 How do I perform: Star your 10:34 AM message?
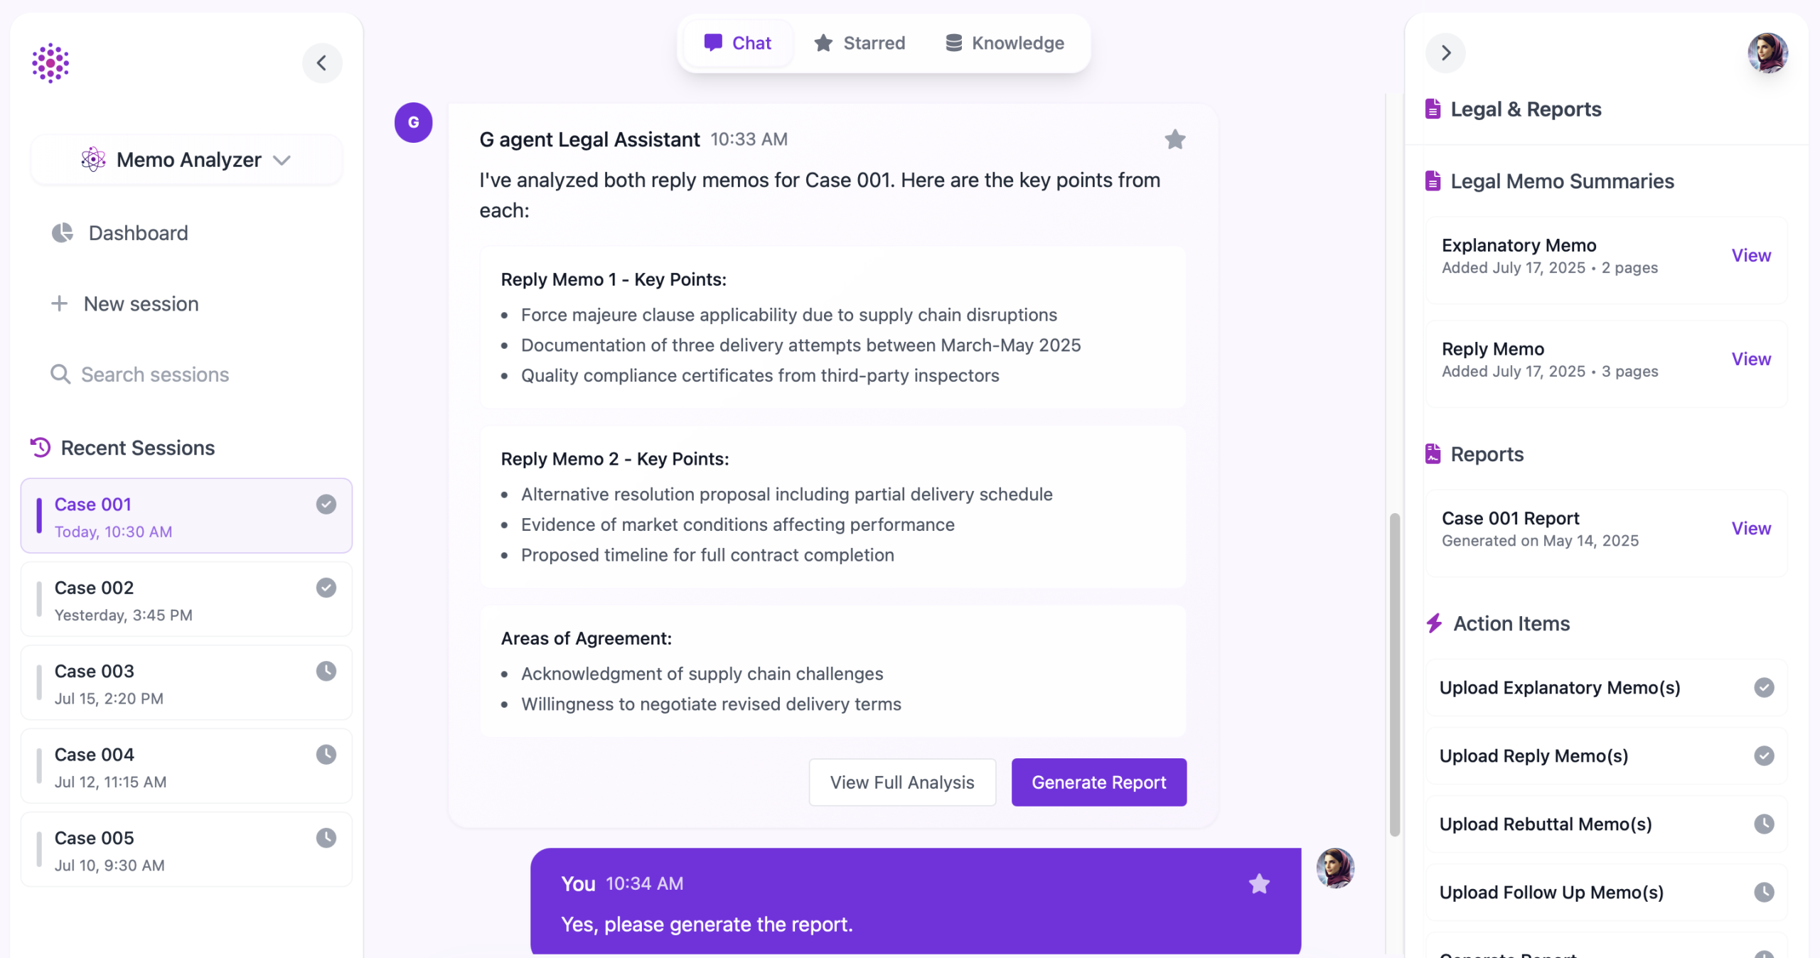1258,883
